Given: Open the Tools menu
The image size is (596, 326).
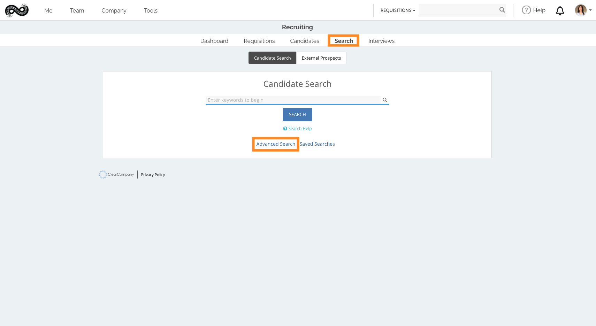Looking at the screenshot, I should tap(151, 10).
